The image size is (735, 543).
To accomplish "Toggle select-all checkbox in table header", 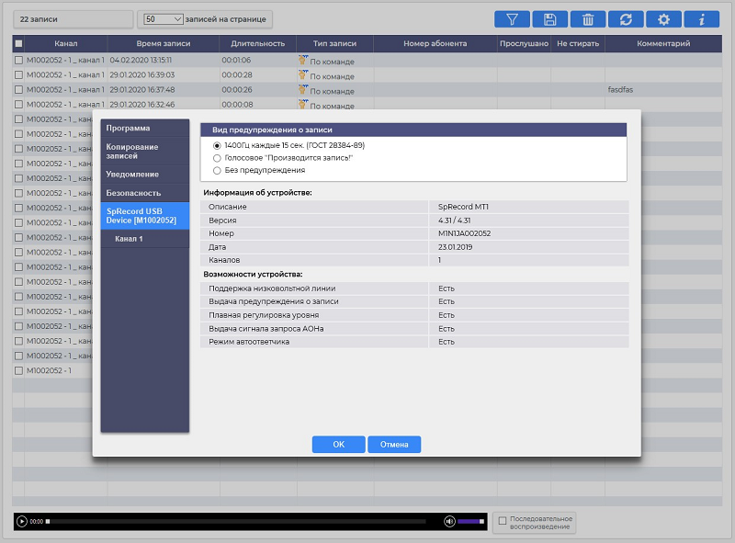I will point(18,43).
